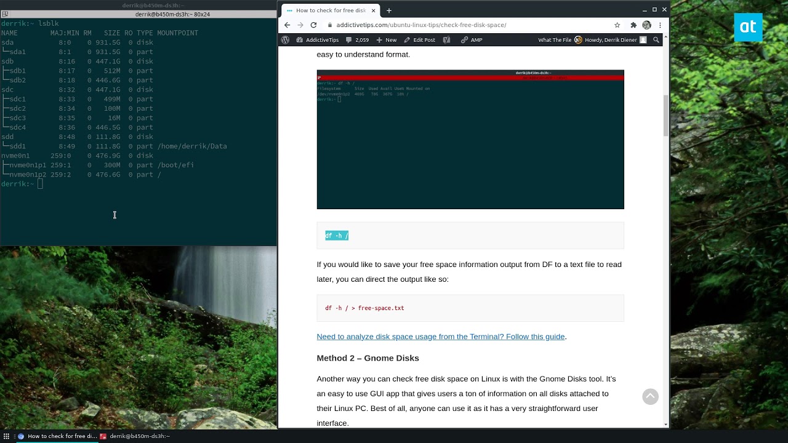Reload the addictivetips page

click(313, 25)
